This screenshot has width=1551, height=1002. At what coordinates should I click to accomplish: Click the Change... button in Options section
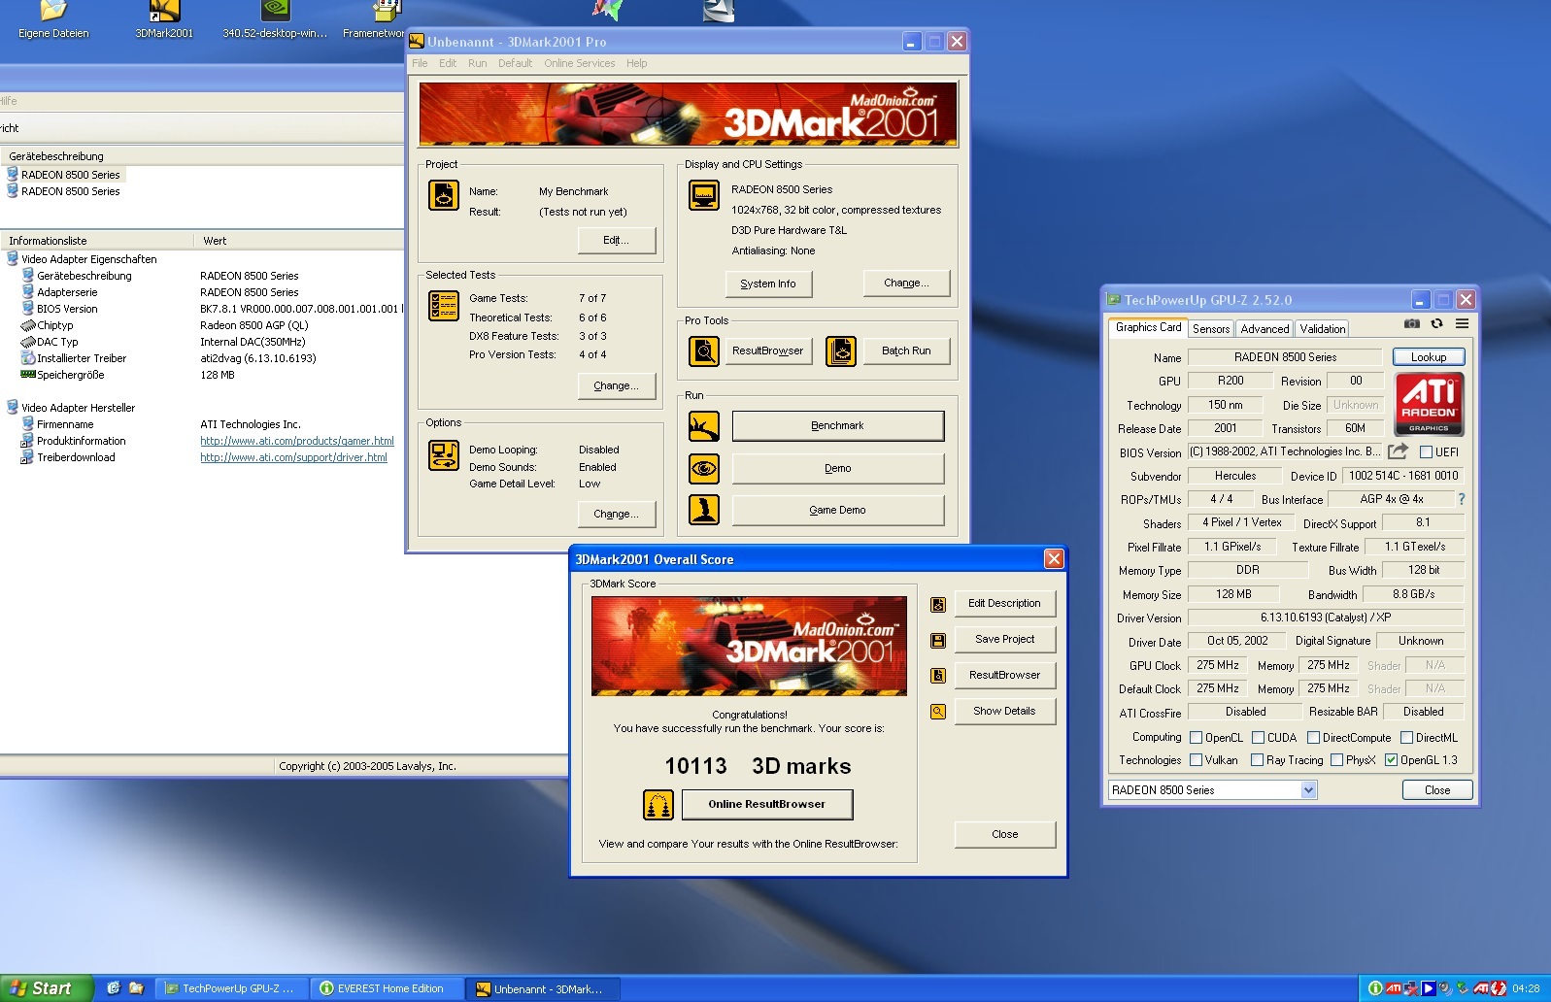tap(616, 514)
